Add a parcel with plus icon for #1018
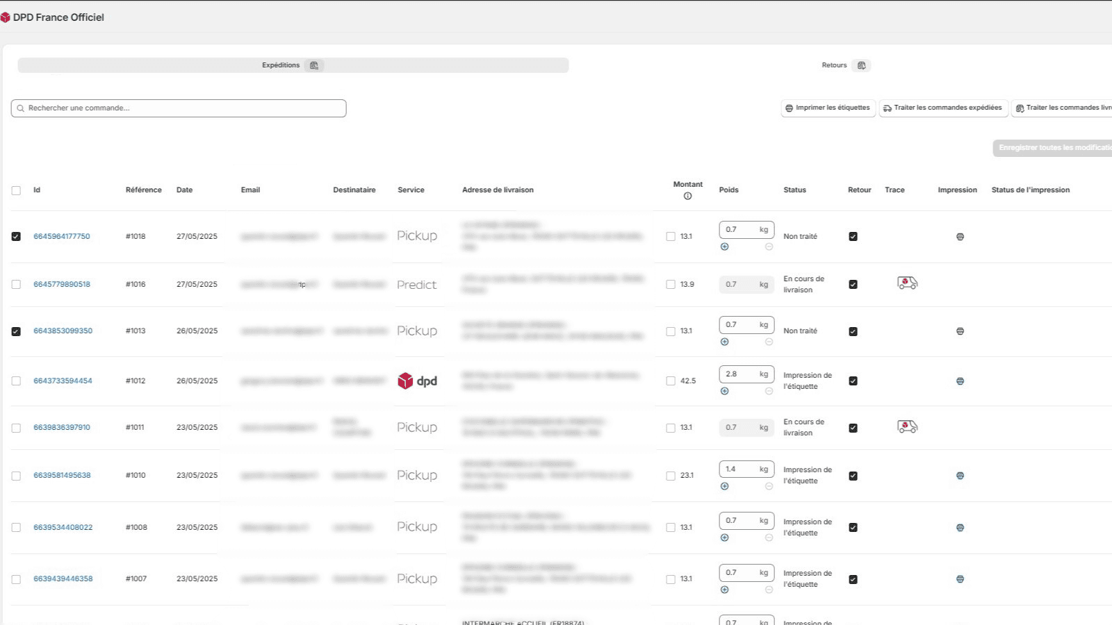The image size is (1112, 625). click(x=724, y=247)
